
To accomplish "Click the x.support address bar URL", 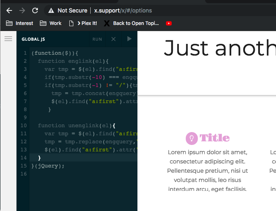I will [x=123, y=10].
